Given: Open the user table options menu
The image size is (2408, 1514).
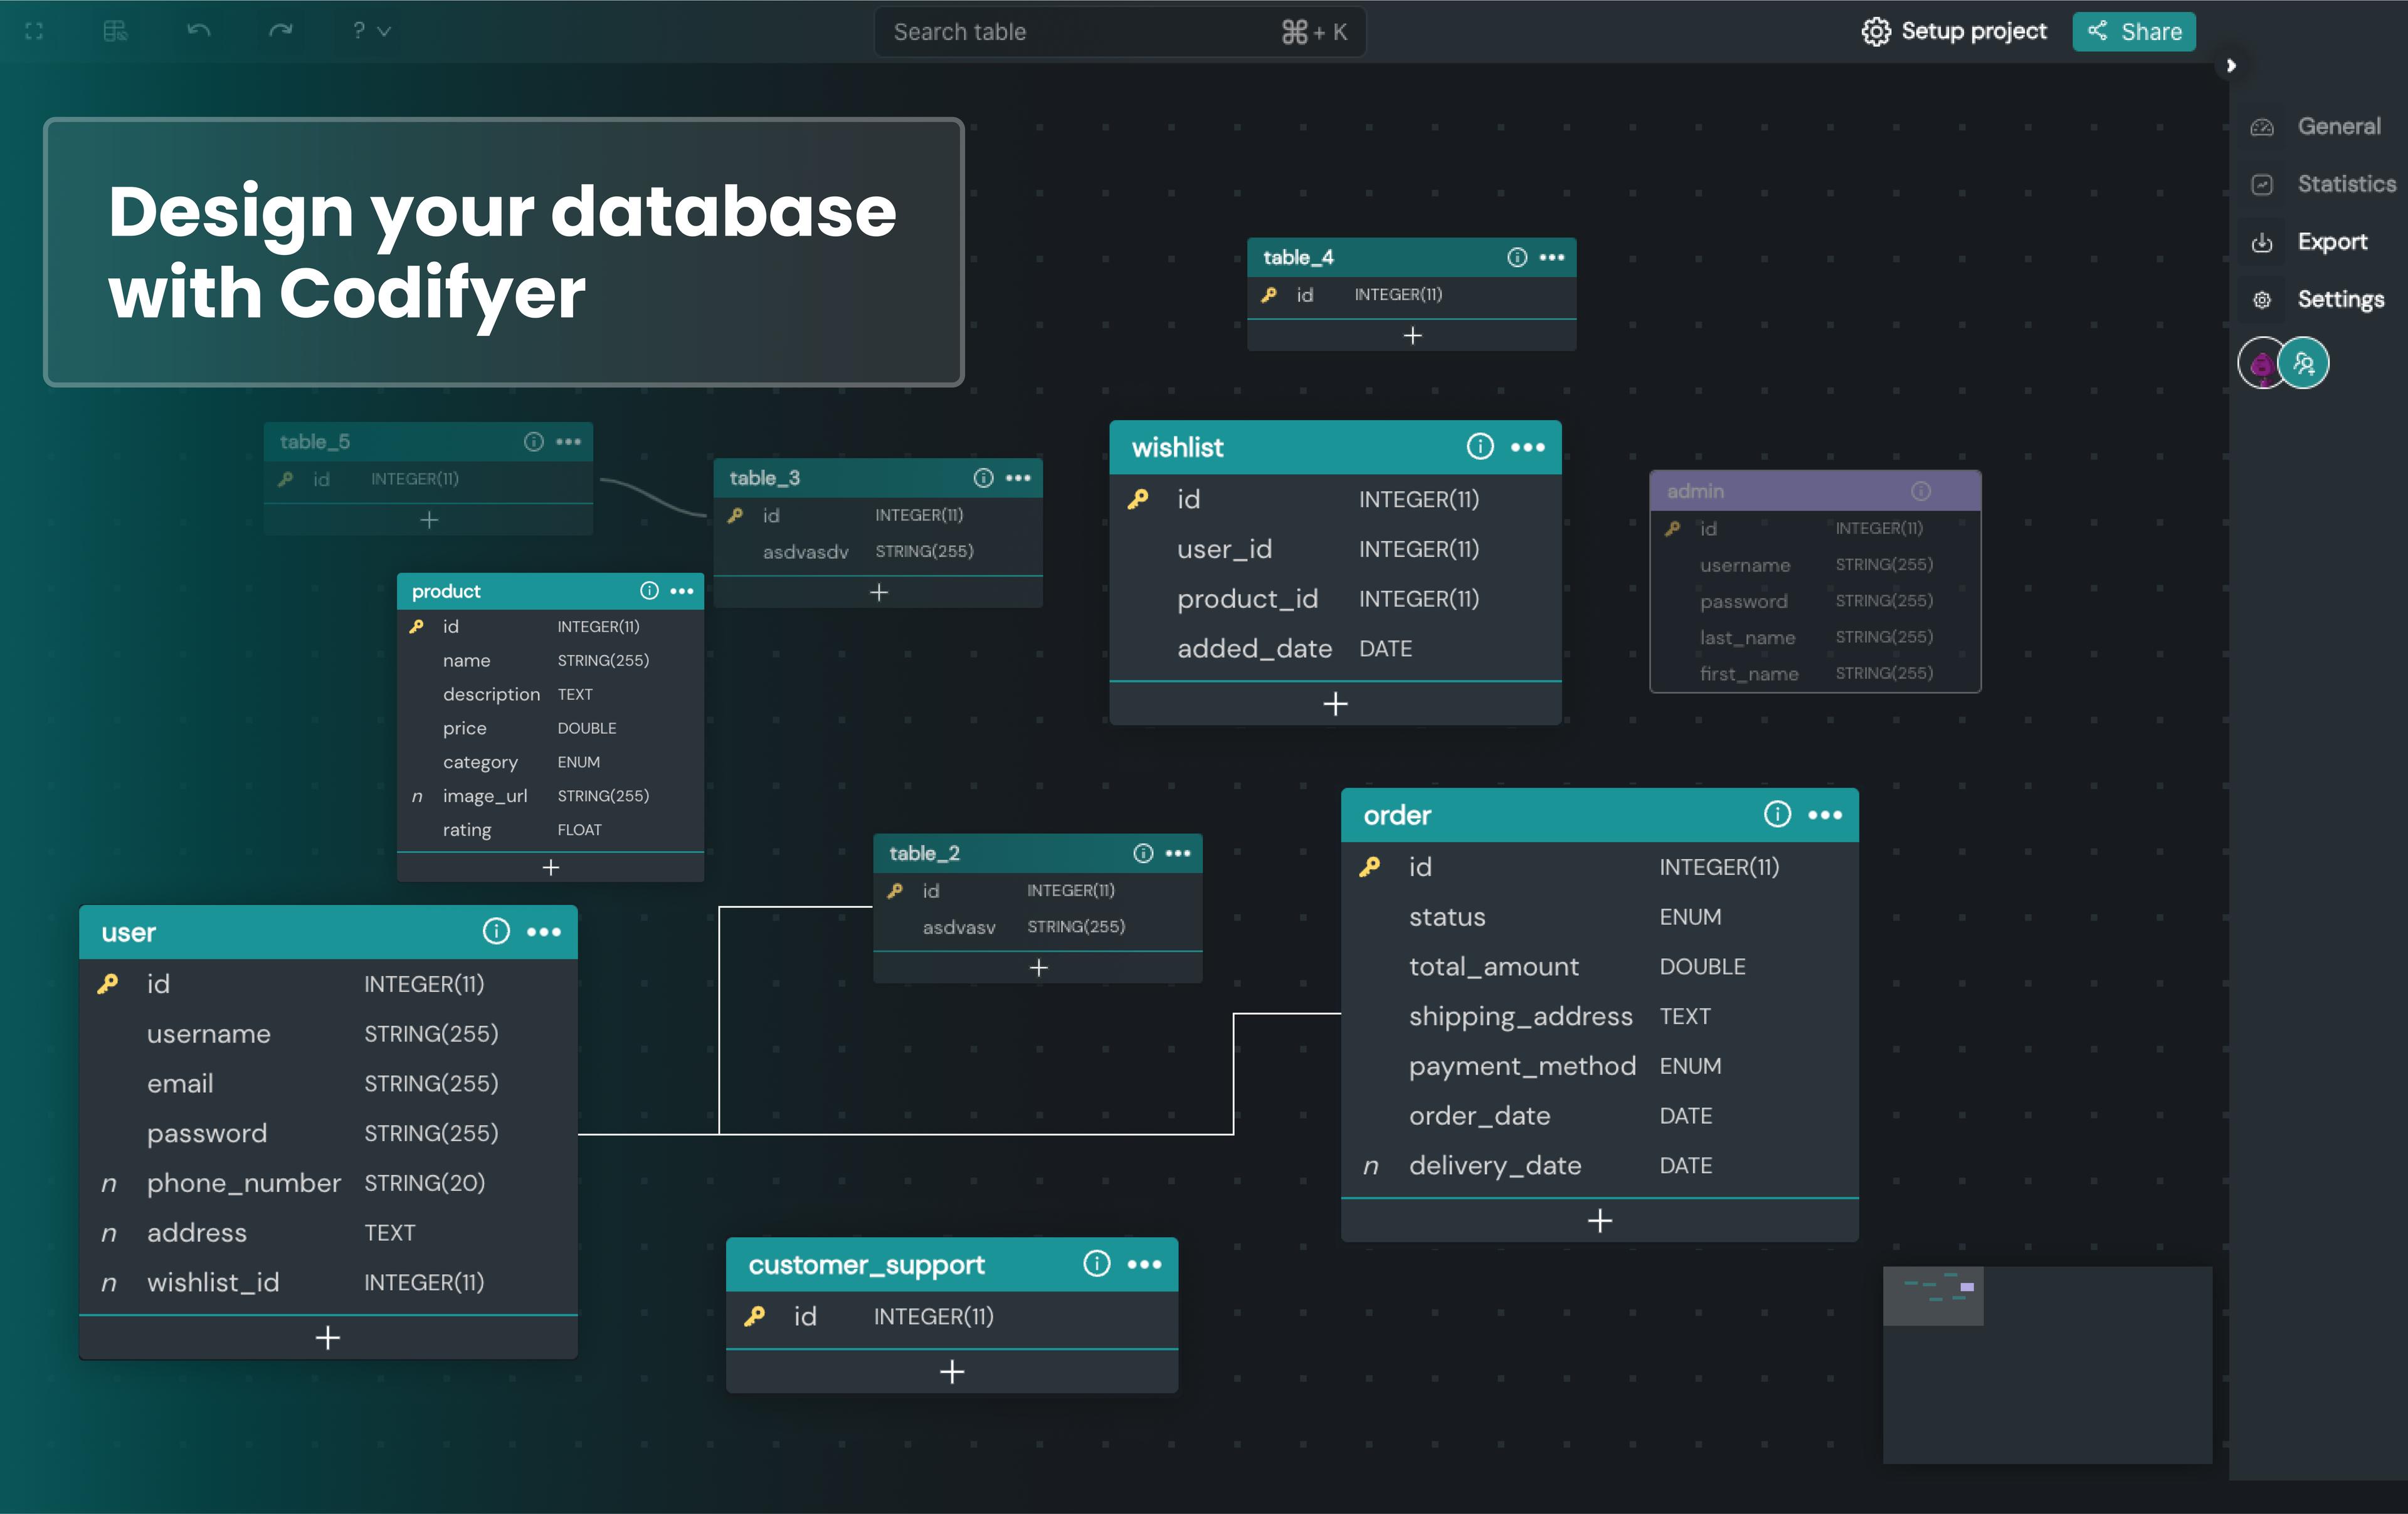Looking at the screenshot, I should (544, 932).
